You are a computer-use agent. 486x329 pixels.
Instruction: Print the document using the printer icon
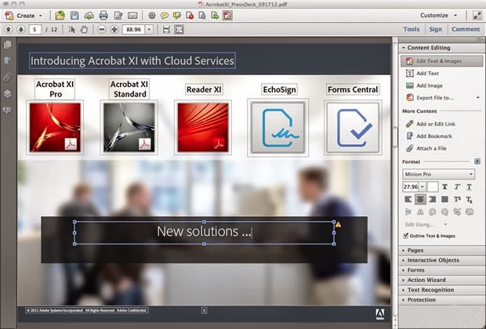[102, 15]
